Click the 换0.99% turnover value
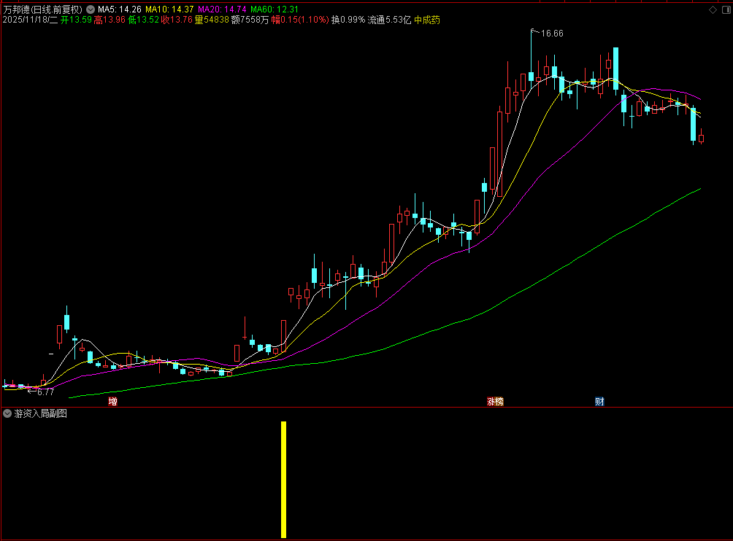This screenshot has height=541, width=733. point(348,20)
